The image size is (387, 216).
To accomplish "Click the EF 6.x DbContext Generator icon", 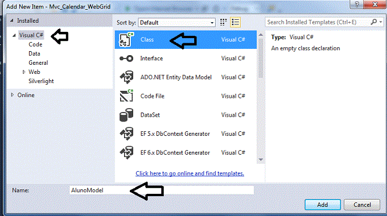I will [126, 153].
